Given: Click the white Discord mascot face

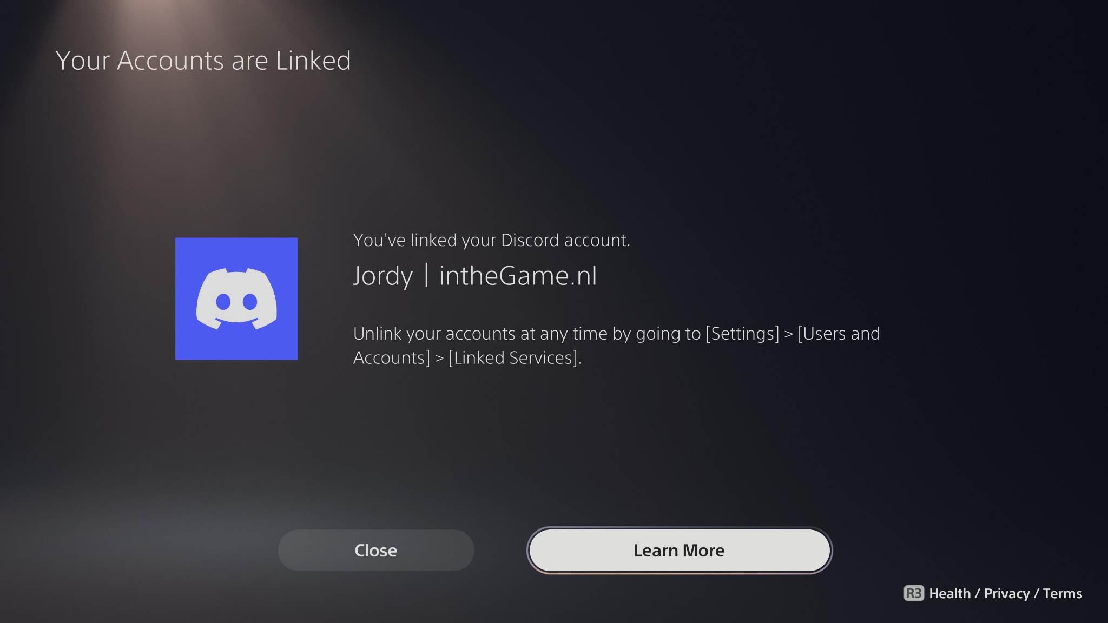Looking at the screenshot, I should (236, 299).
